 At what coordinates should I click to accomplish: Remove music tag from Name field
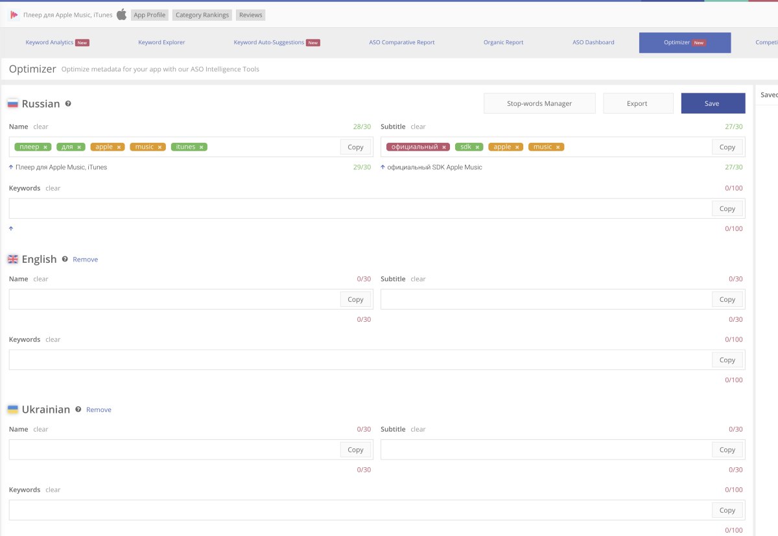coord(159,147)
